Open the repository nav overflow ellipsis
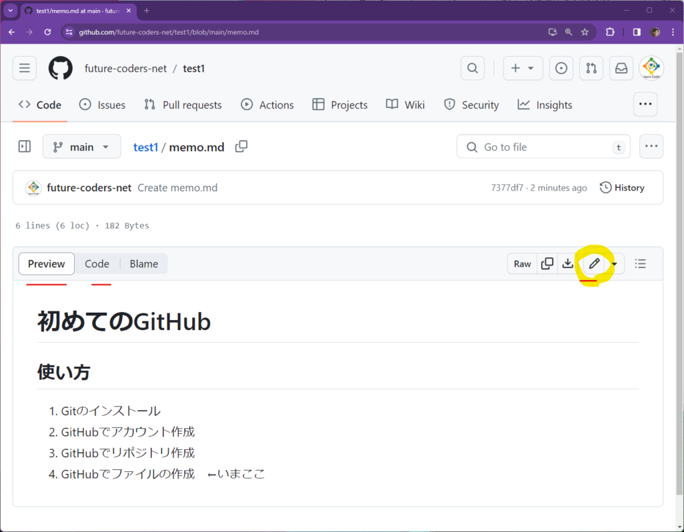Screen dimensions: 684x532 (x=645, y=104)
